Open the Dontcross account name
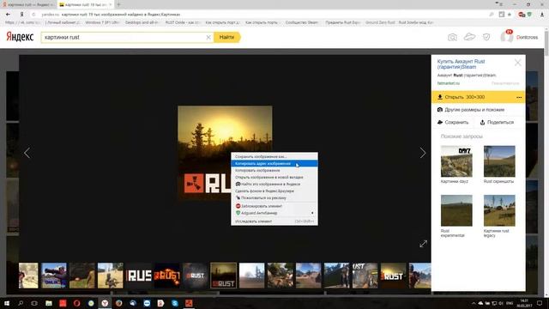This screenshot has height=309, width=549. pos(527,37)
